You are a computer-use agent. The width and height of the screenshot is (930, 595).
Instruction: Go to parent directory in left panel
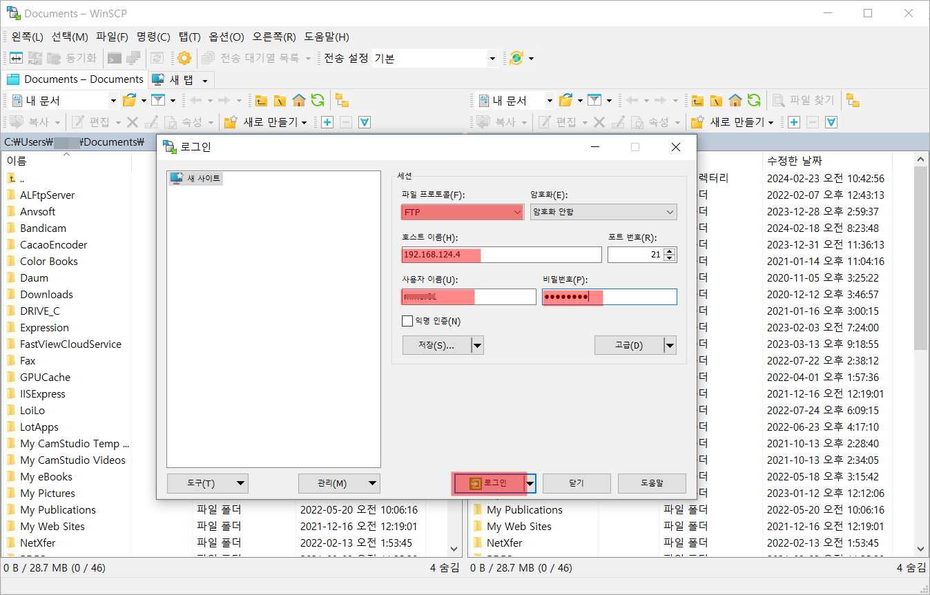point(261,101)
